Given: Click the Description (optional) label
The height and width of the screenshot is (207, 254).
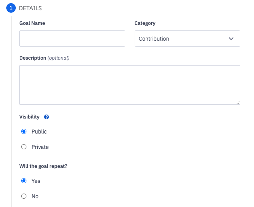Looking at the screenshot, I should tap(44, 58).
